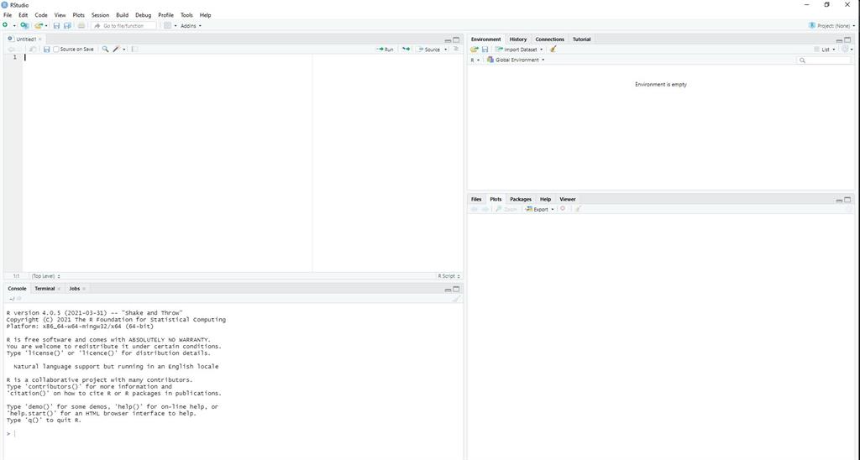Open the Tools menu
The width and height of the screenshot is (860, 460).
(x=186, y=15)
